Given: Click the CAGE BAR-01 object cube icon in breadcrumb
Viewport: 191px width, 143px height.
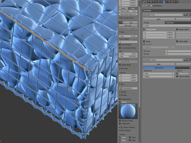Looking at the screenshot, I should coord(152,6).
